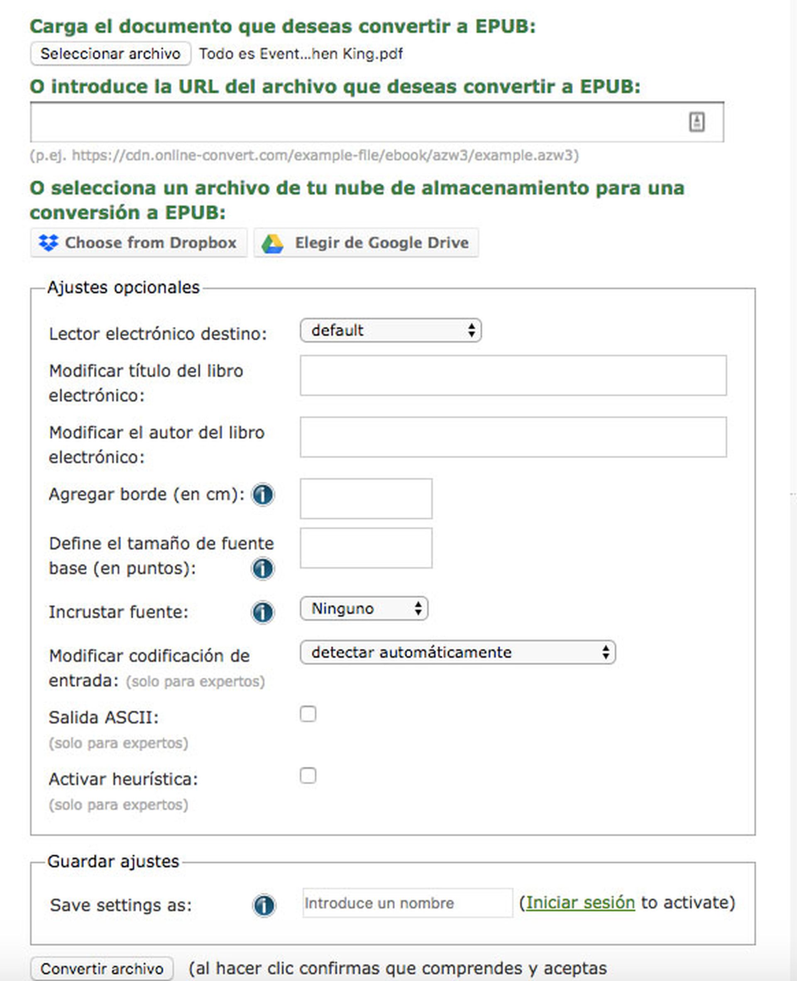Focus the Introduce un nombre field
This screenshot has height=981, width=797.
click(x=407, y=903)
